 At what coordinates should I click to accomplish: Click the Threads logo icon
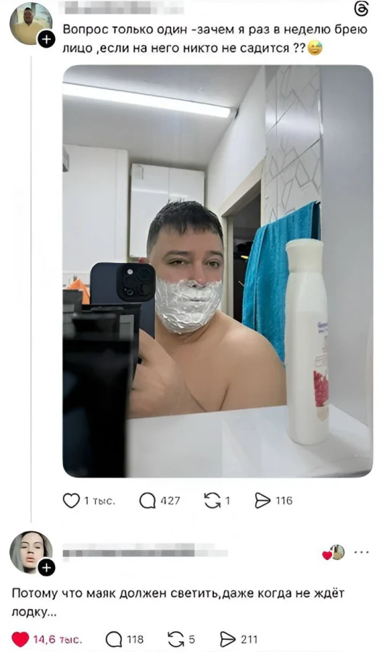[x=360, y=9]
